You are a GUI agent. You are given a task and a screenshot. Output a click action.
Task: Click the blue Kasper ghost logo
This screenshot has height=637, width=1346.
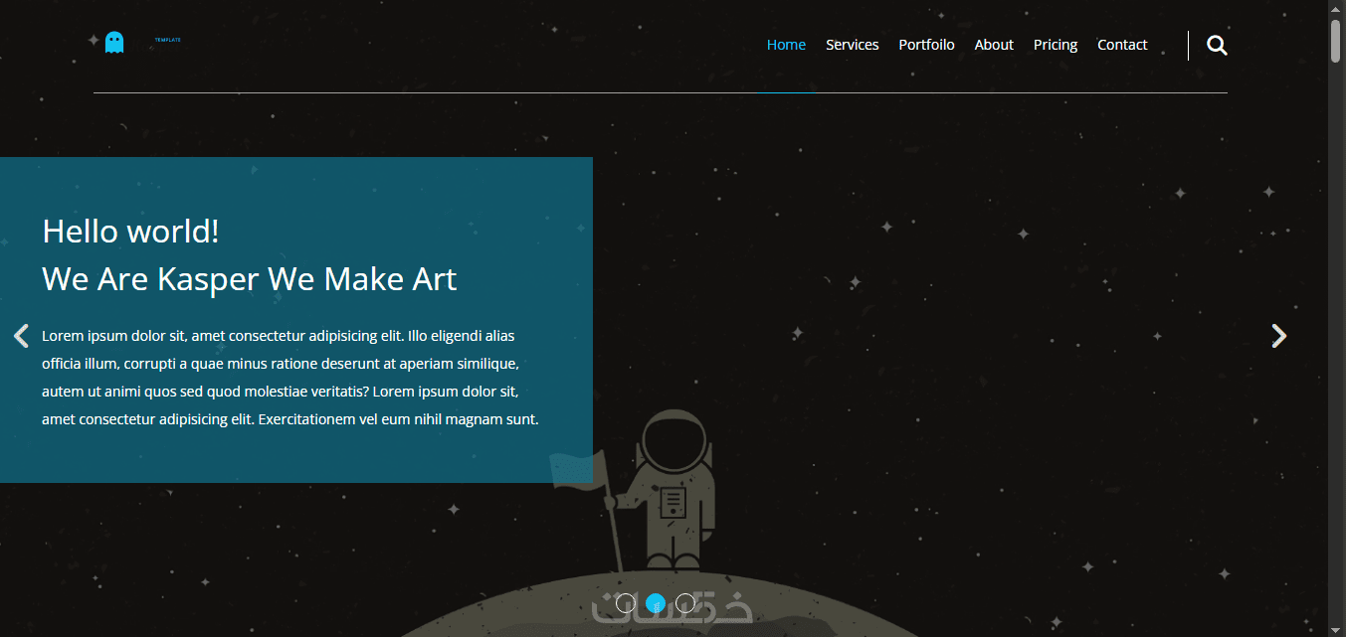[114, 42]
